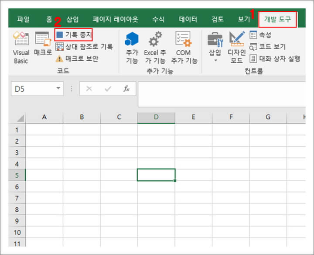Select column E header
314x255 pixels.
point(194,117)
